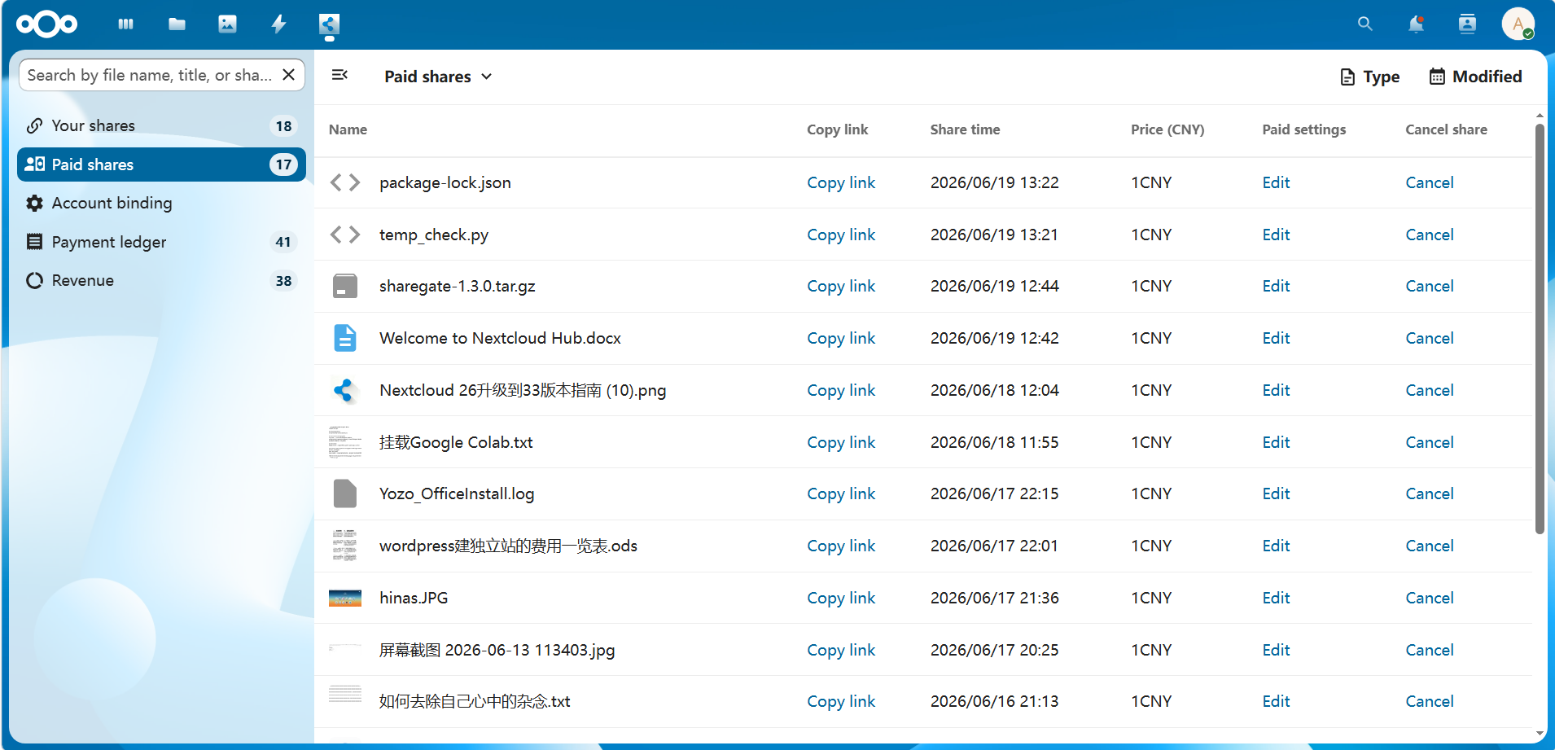Open Payment ledger section
The width and height of the screenshot is (1555, 750).
[161, 242]
